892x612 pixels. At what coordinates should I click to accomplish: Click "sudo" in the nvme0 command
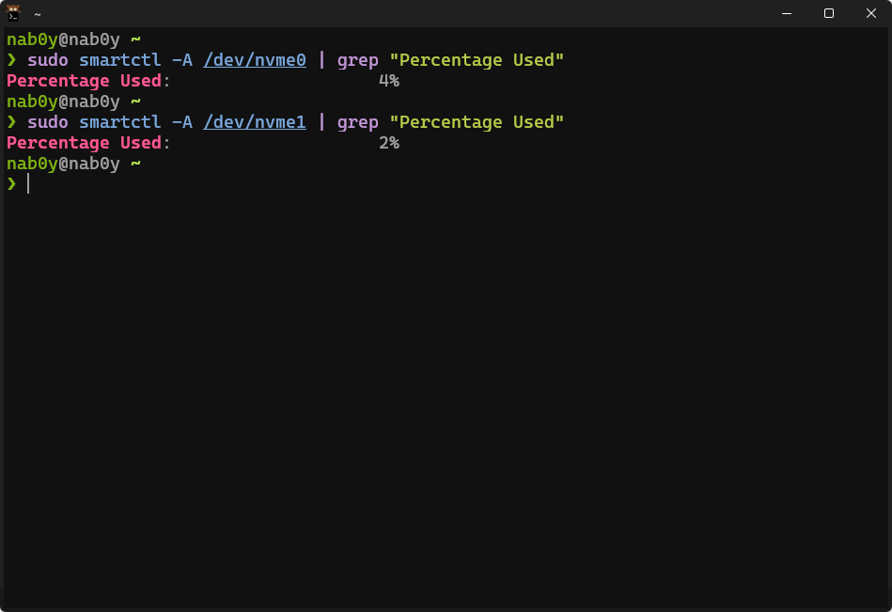(x=48, y=60)
